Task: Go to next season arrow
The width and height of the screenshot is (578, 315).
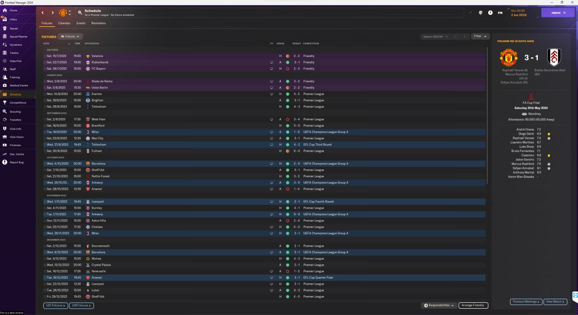Action: [x=465, y=36]
